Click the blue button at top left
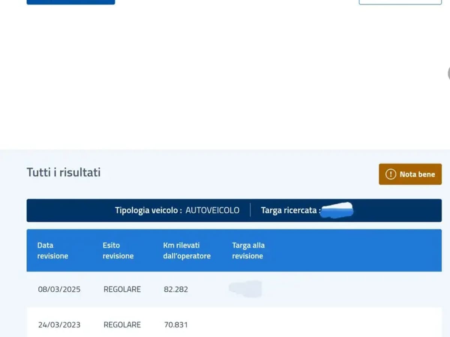This screenshot has height=337, width=450. 70,2
